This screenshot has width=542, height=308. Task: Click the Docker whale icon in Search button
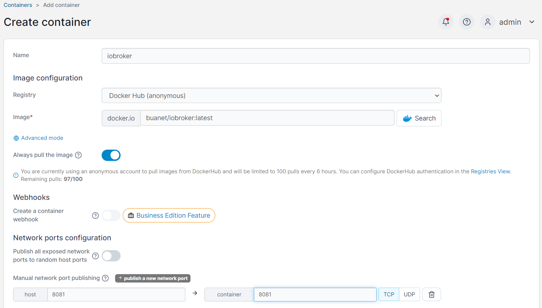407,118
